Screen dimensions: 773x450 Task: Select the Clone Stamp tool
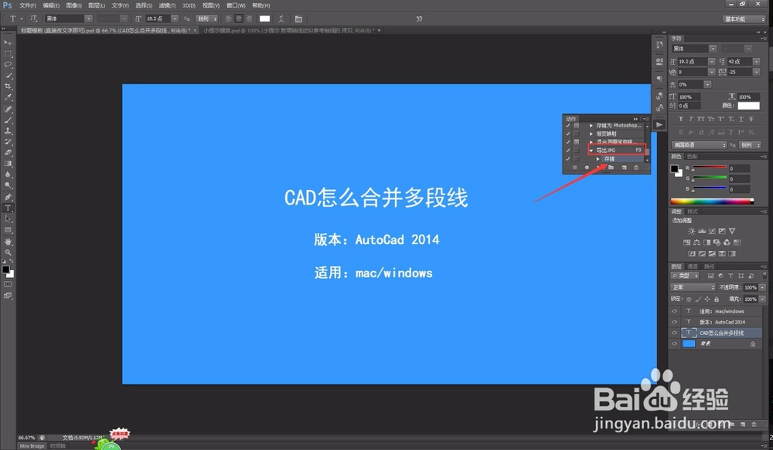coord(8,131)
